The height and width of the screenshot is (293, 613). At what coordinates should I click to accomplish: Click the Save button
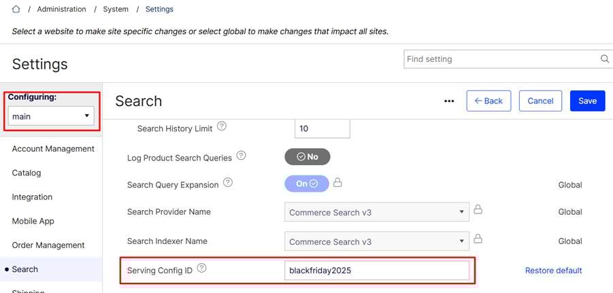[x=587, y=101]
